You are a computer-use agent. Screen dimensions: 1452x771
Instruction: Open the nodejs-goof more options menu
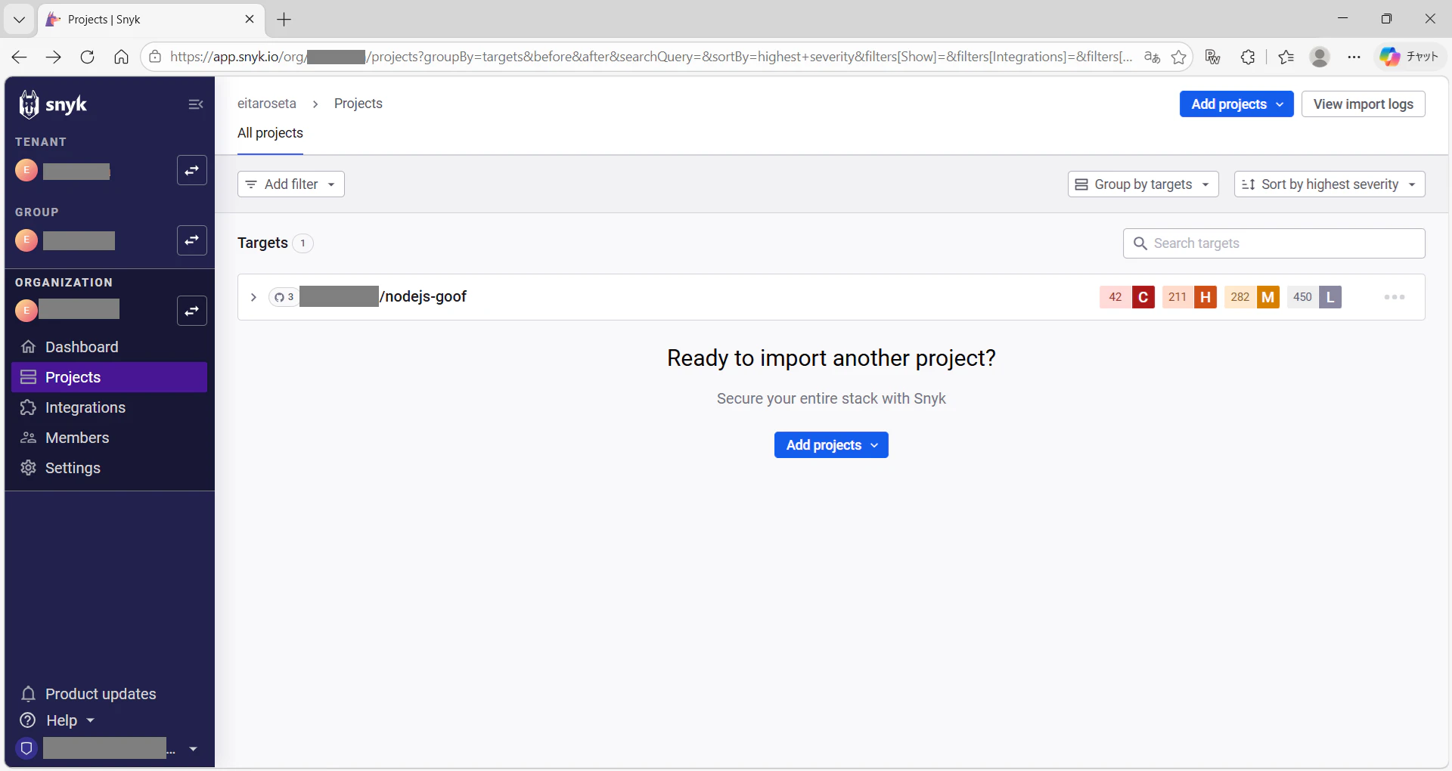tap(1395, 297)
